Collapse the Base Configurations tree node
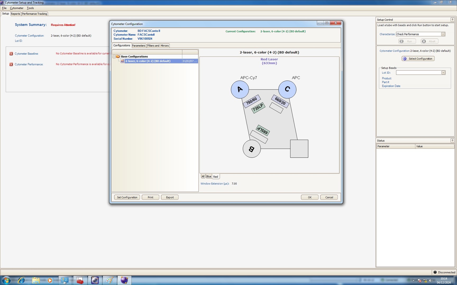Image resolution: width=457 pixels, height=285 pixels. click(x=114, y=56)
